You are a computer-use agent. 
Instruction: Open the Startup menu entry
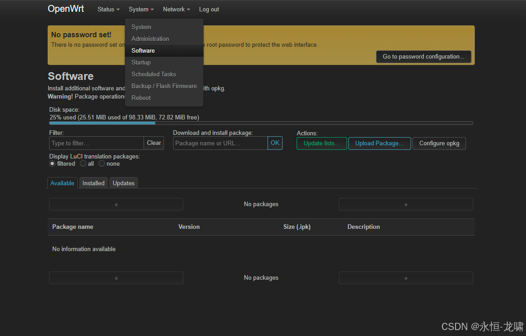pos(164,62)
